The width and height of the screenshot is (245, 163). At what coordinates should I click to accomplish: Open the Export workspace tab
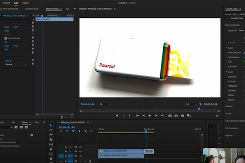(x=26, y=3)
